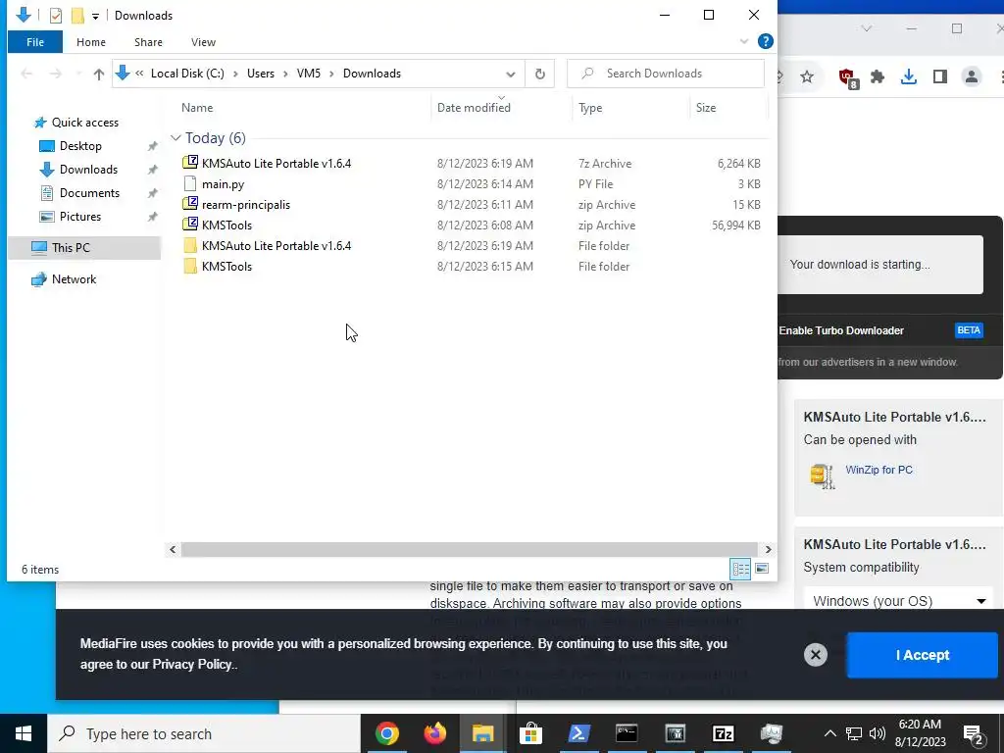Open the View ribbon tab

(203, 42)
